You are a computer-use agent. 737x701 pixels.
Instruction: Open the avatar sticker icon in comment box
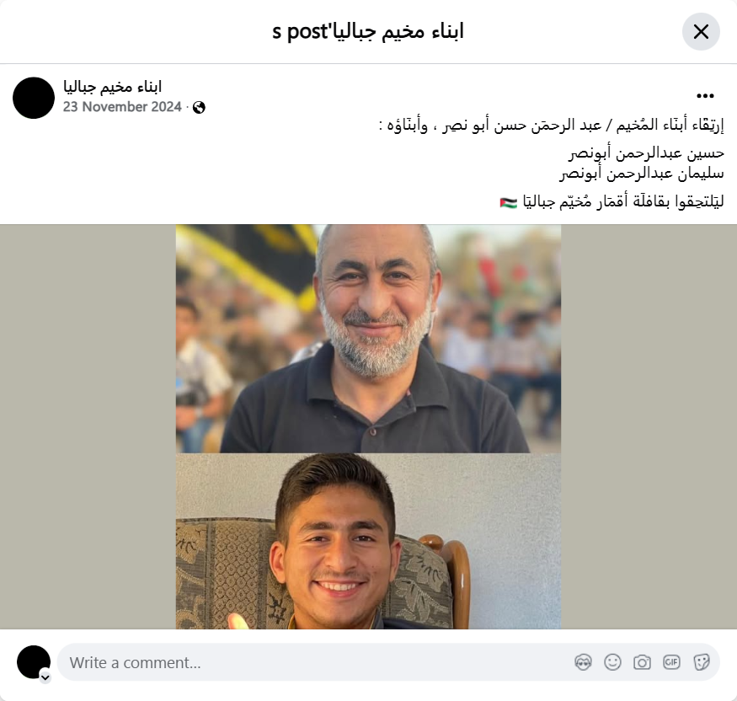click(583, 662)
